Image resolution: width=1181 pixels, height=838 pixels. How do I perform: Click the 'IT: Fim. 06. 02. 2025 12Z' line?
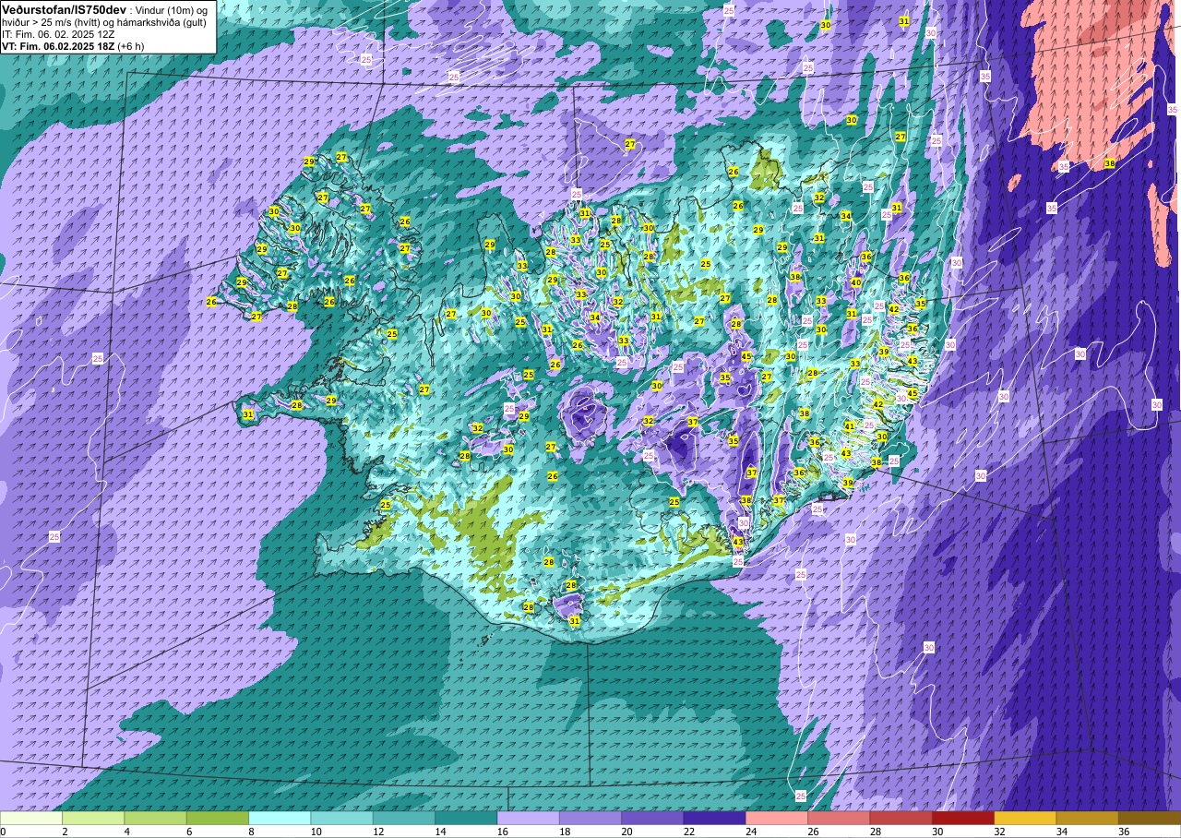coord(58,34)
